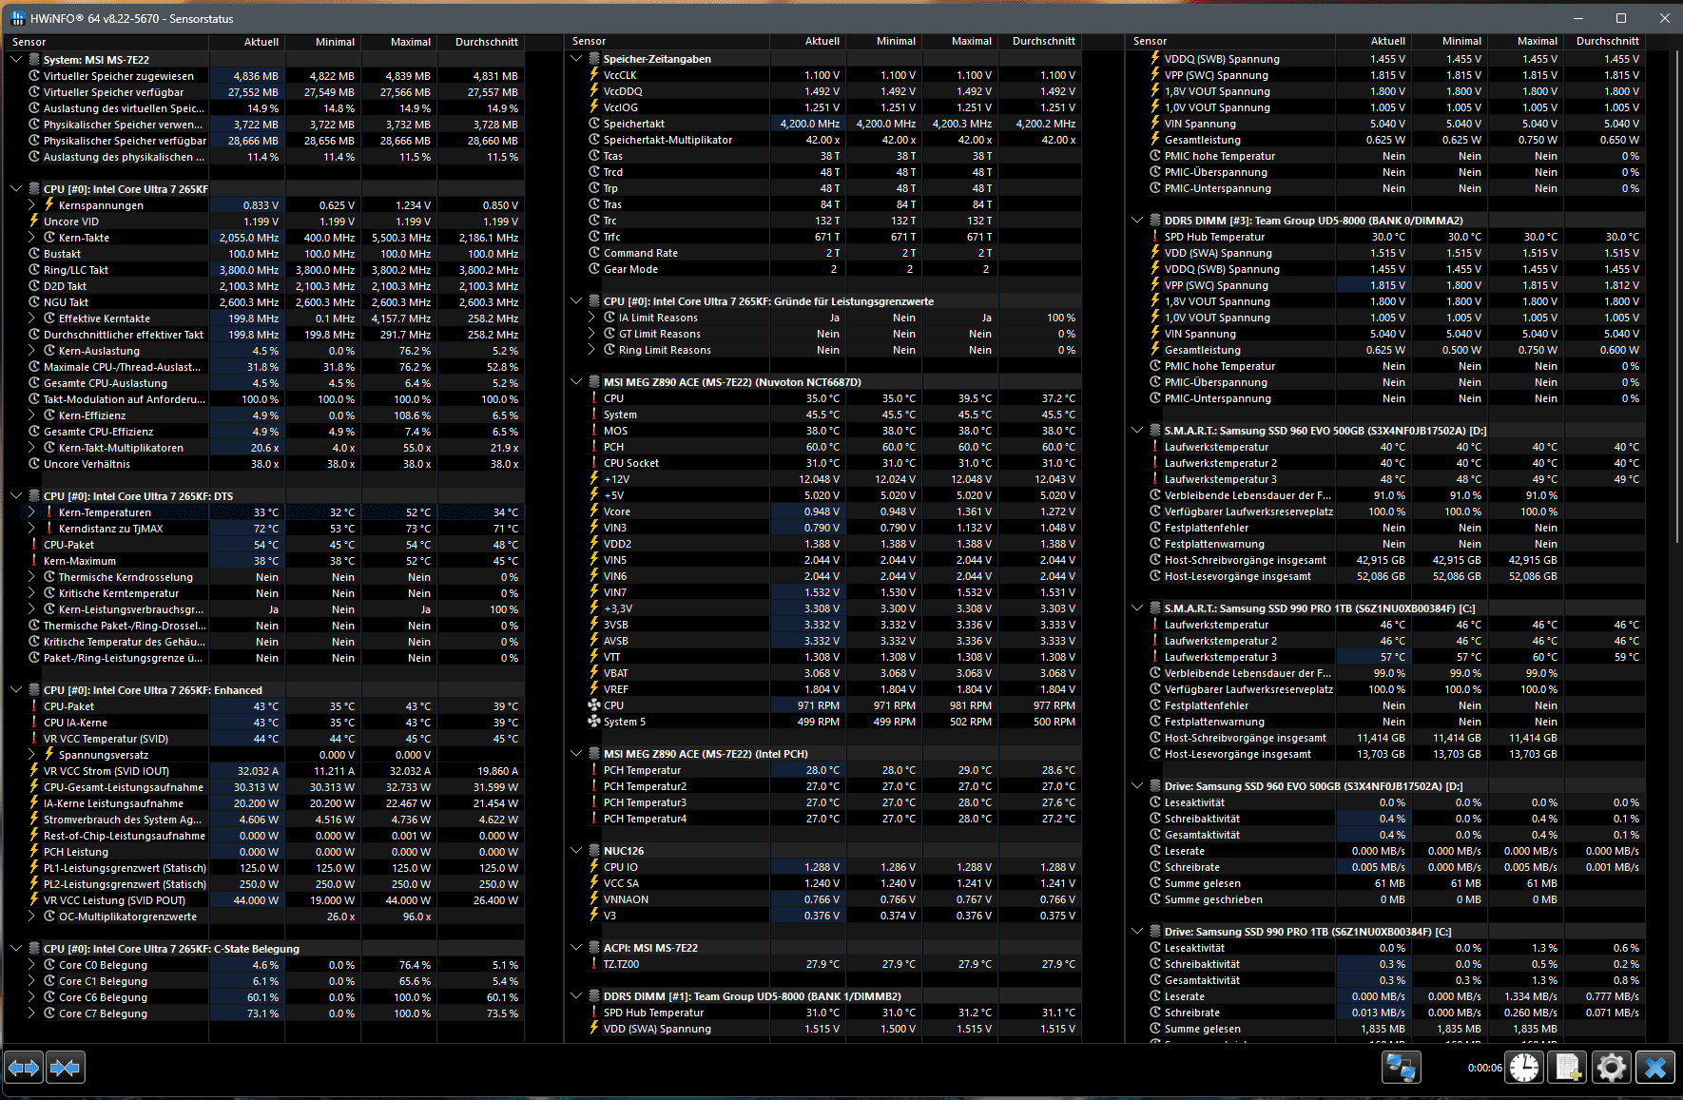Start logging with the log file icon
Image resolution: width=1683 pixels, height=1100 pixels.
(1568, 1068)
